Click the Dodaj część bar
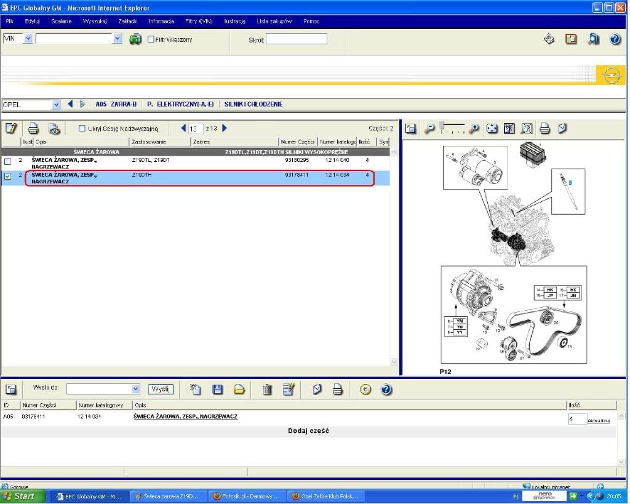Image resolution: width=630 pixels, height=504 pixels. coord(309,431)
